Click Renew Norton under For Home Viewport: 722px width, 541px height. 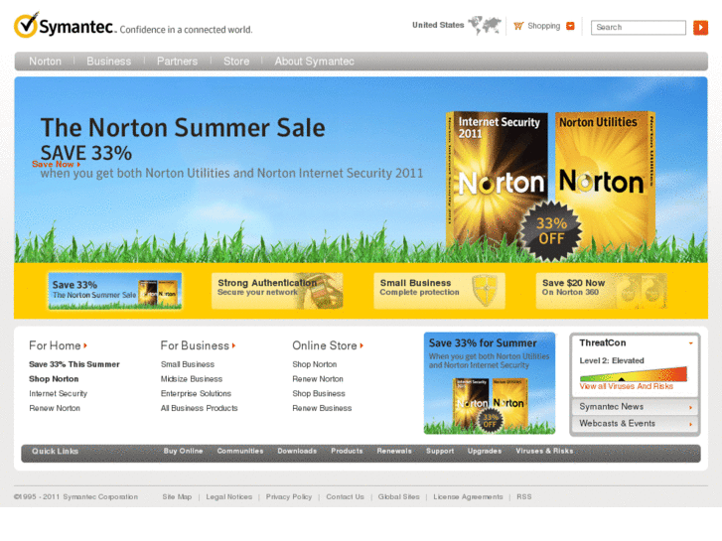(x=55, y=408)
